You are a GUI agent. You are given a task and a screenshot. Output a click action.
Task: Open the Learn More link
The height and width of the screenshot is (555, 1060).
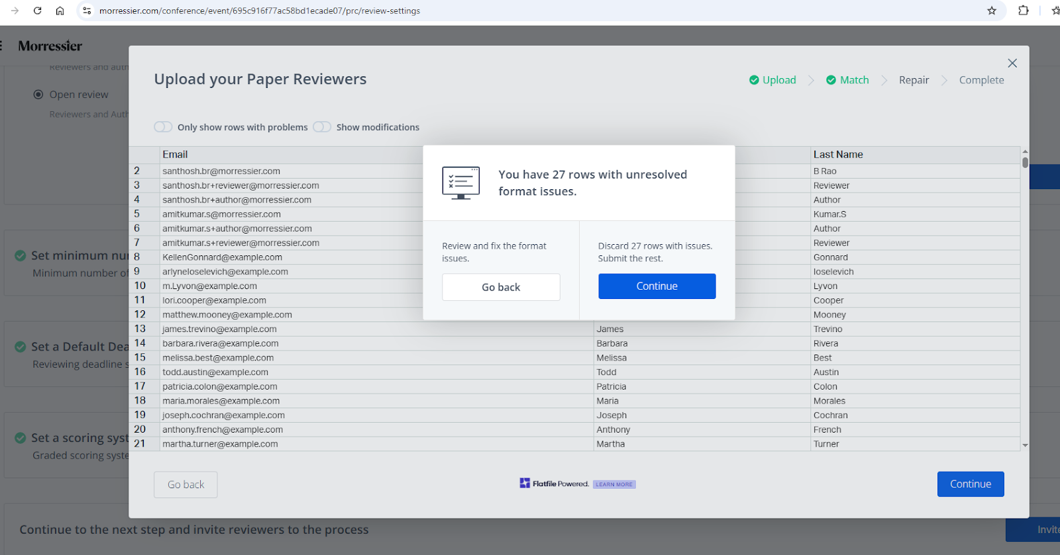pyautogui.click(x=613, y=484)
